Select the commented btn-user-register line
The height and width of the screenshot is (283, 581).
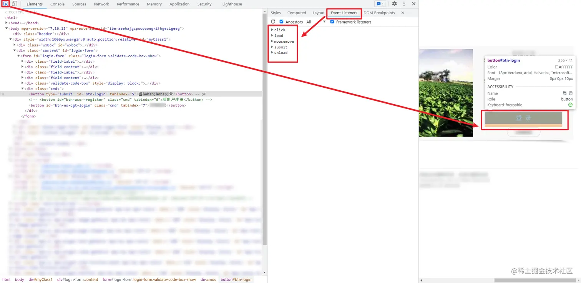tap(120, 100)
